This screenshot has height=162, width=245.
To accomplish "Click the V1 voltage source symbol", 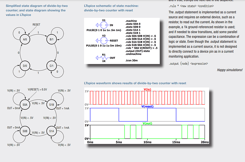I will (103, 25).
